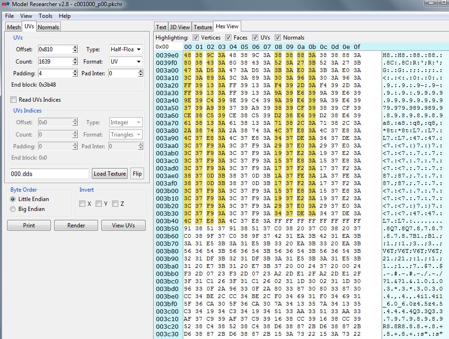Image resolution: width=449 pixels, height=339 pixels.
Task: Click hex row address 003b50
Action: point(167,228)
